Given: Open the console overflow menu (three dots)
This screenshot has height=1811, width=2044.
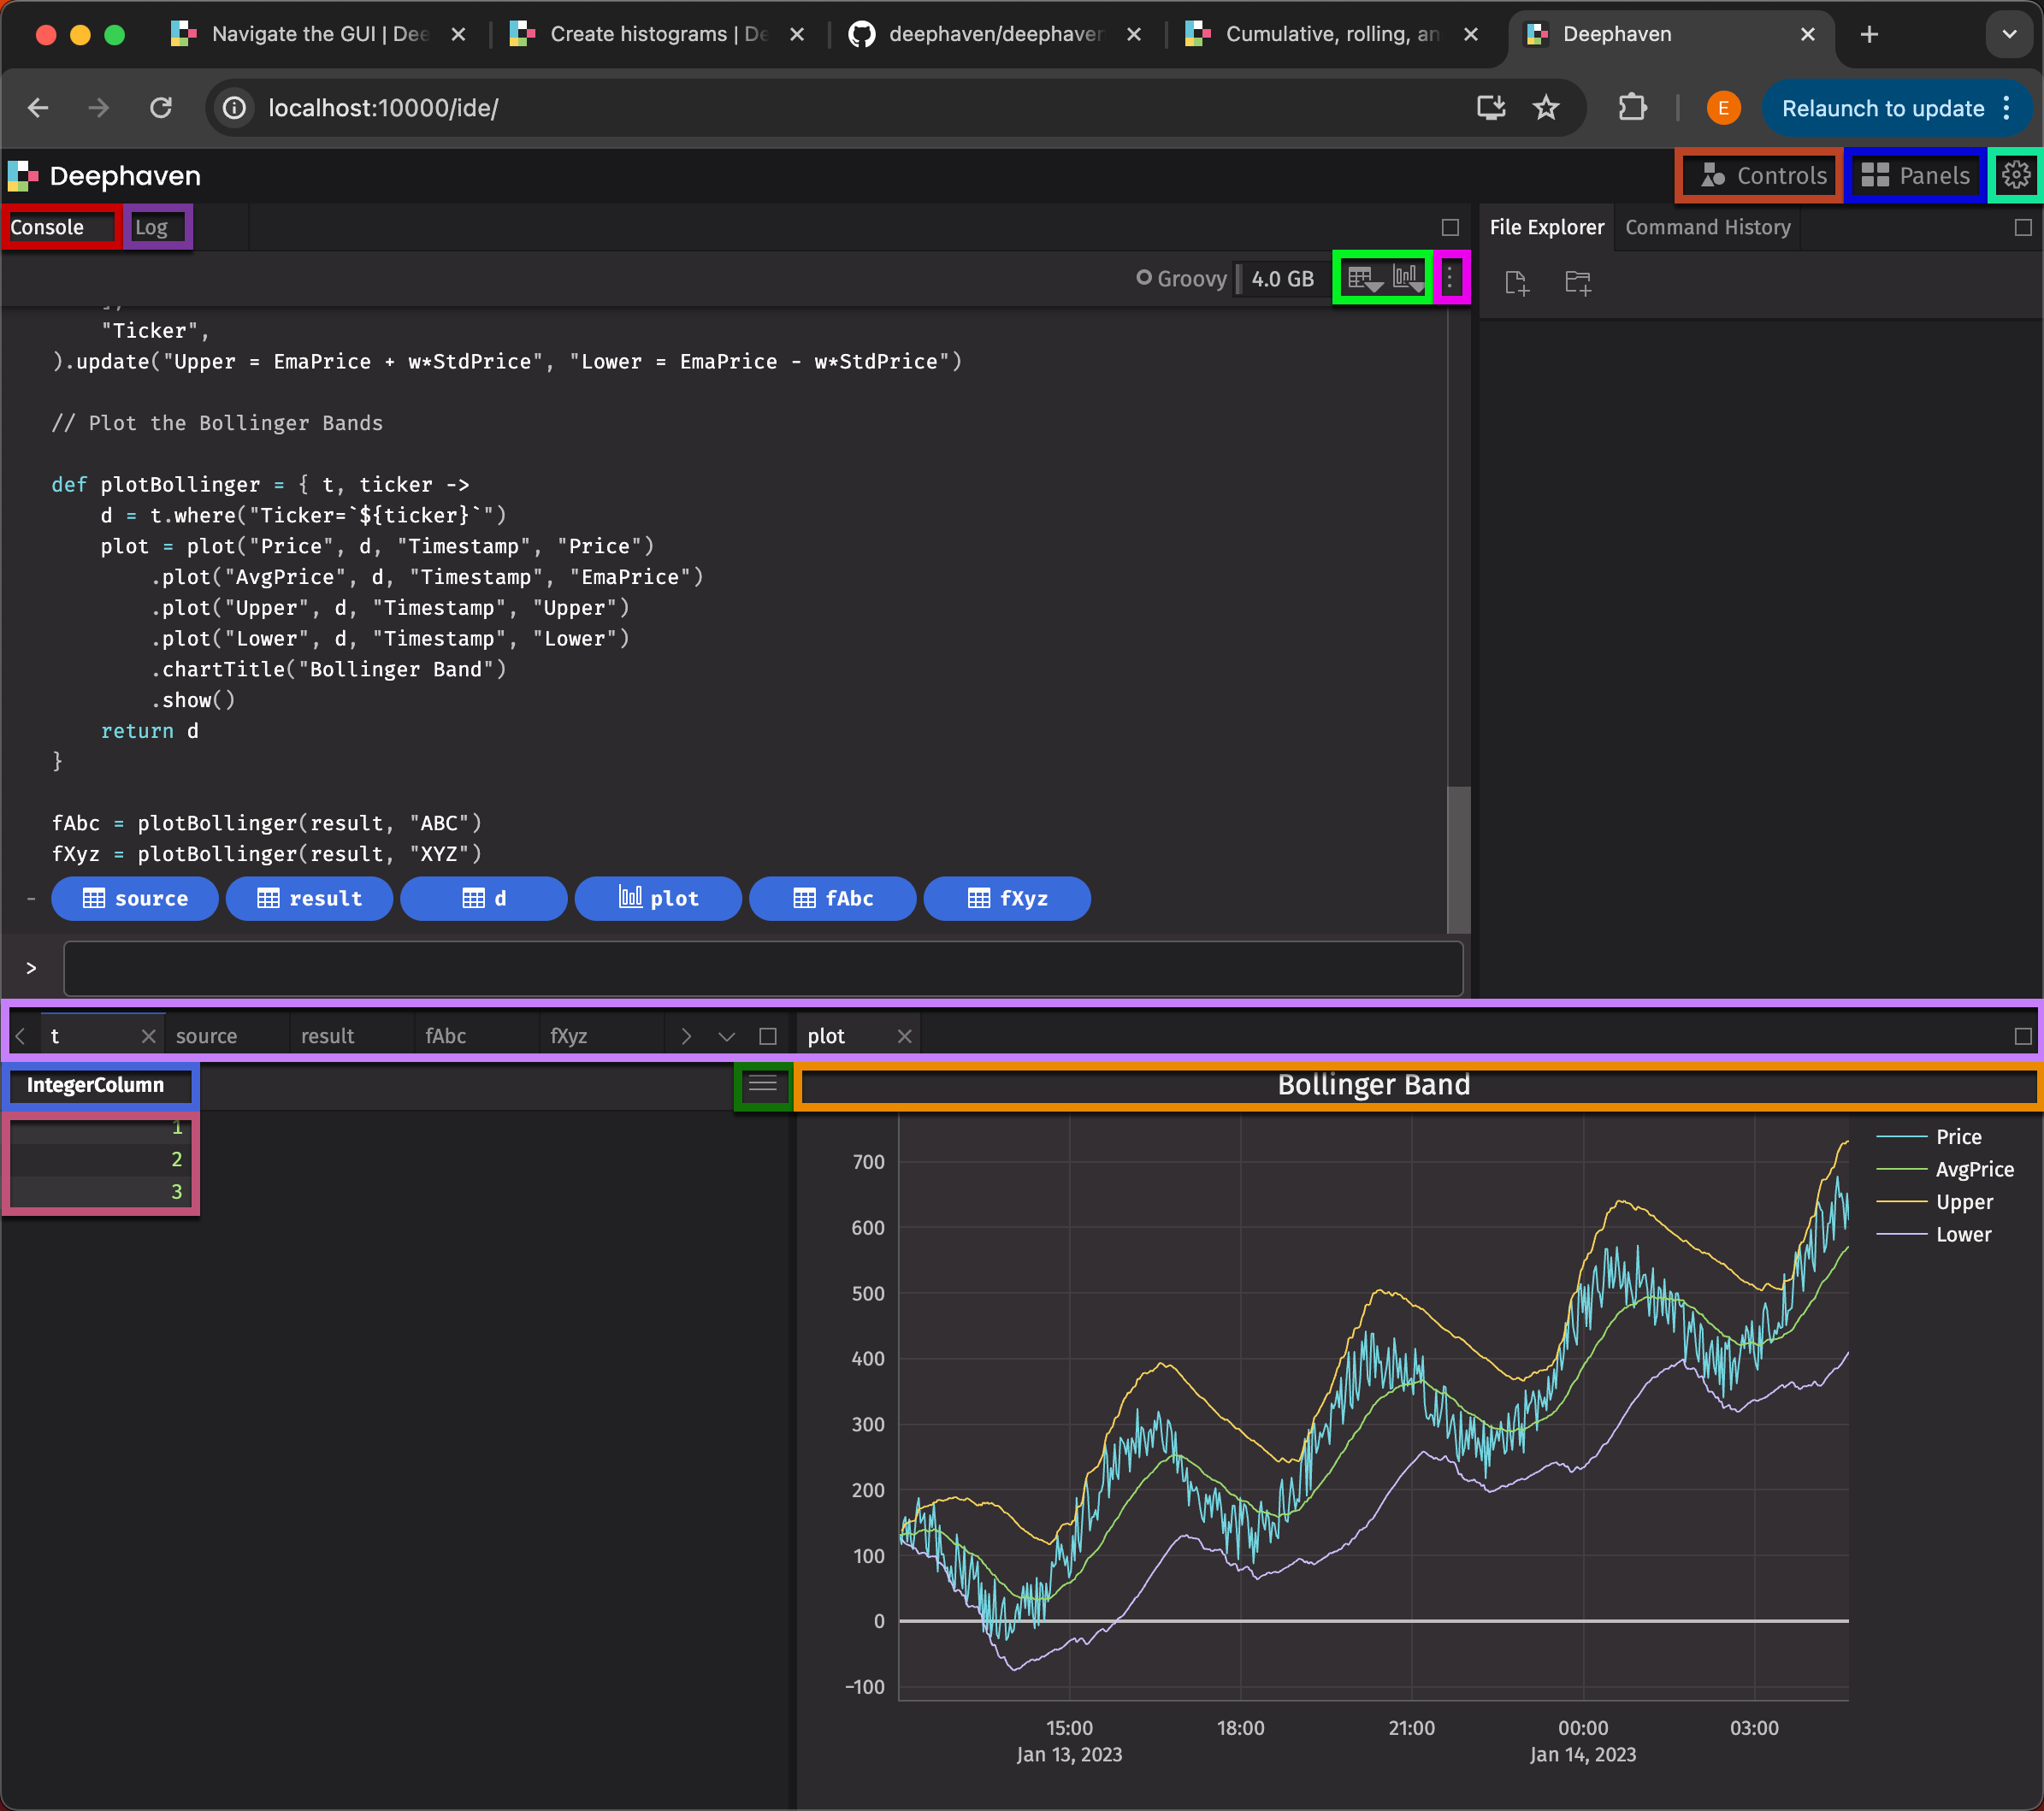Looking at the screenshot, I should pos(1449,278).
